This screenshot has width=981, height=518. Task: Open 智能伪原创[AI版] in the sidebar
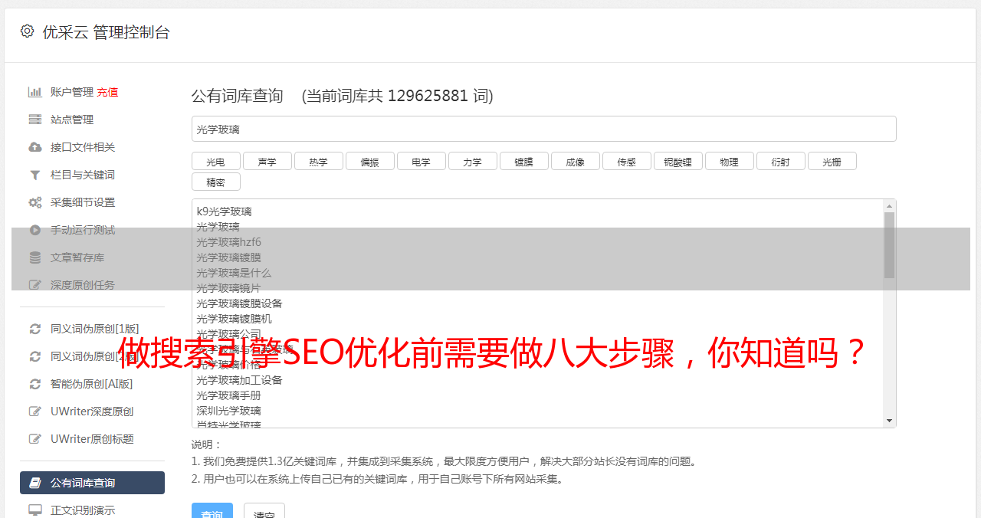pos(91,384)
